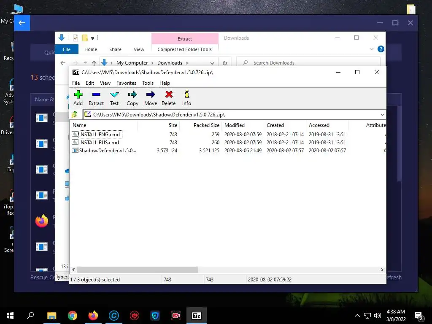Sort by Created column header

point(285,125)
